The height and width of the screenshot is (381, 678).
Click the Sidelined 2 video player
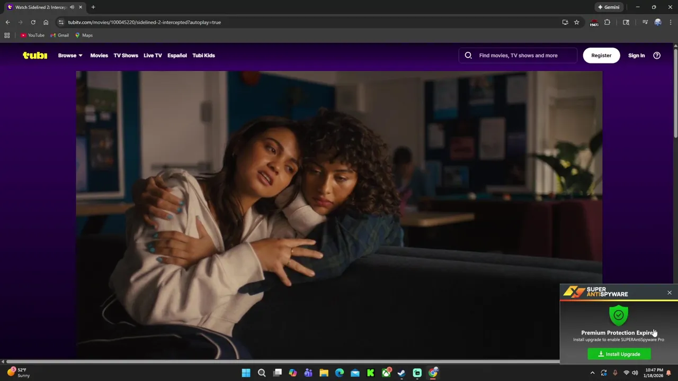click(x=339, y=214)
